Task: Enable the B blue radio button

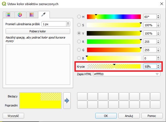Action: click(79, 58)
